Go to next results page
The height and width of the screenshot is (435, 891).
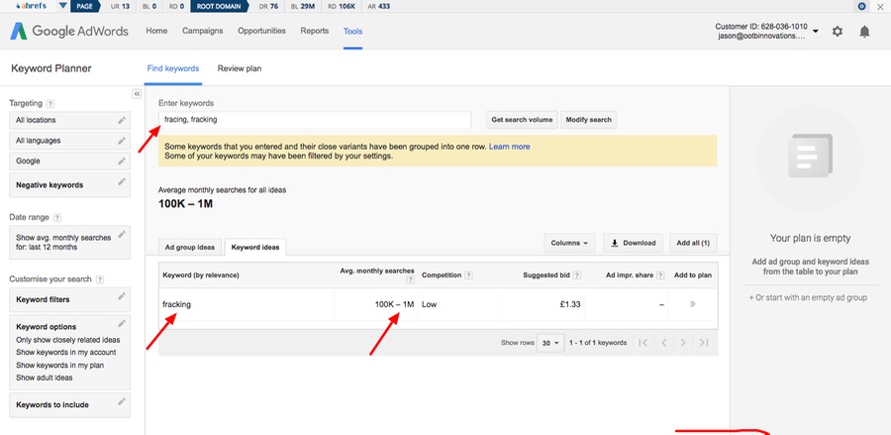[683, 342]
